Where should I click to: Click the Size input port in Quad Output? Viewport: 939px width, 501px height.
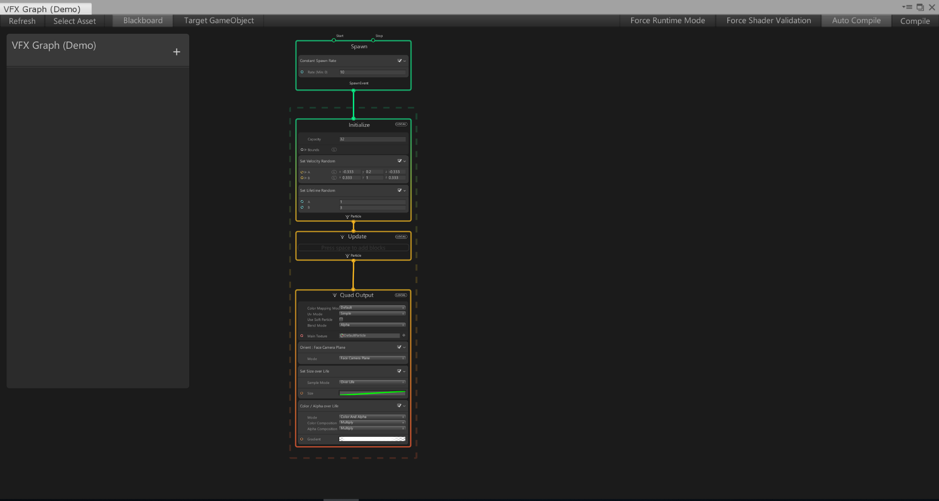(x=302, y=393)
